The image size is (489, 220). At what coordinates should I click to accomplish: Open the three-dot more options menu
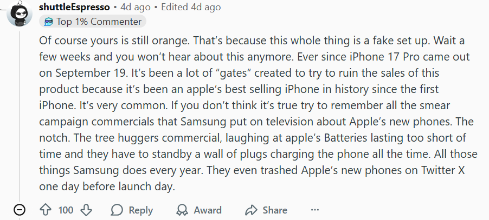tap(315, 210)
